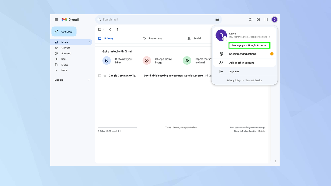Click the main hamburger menu icon
Screen dimensions: 331x186
(56, 19)
